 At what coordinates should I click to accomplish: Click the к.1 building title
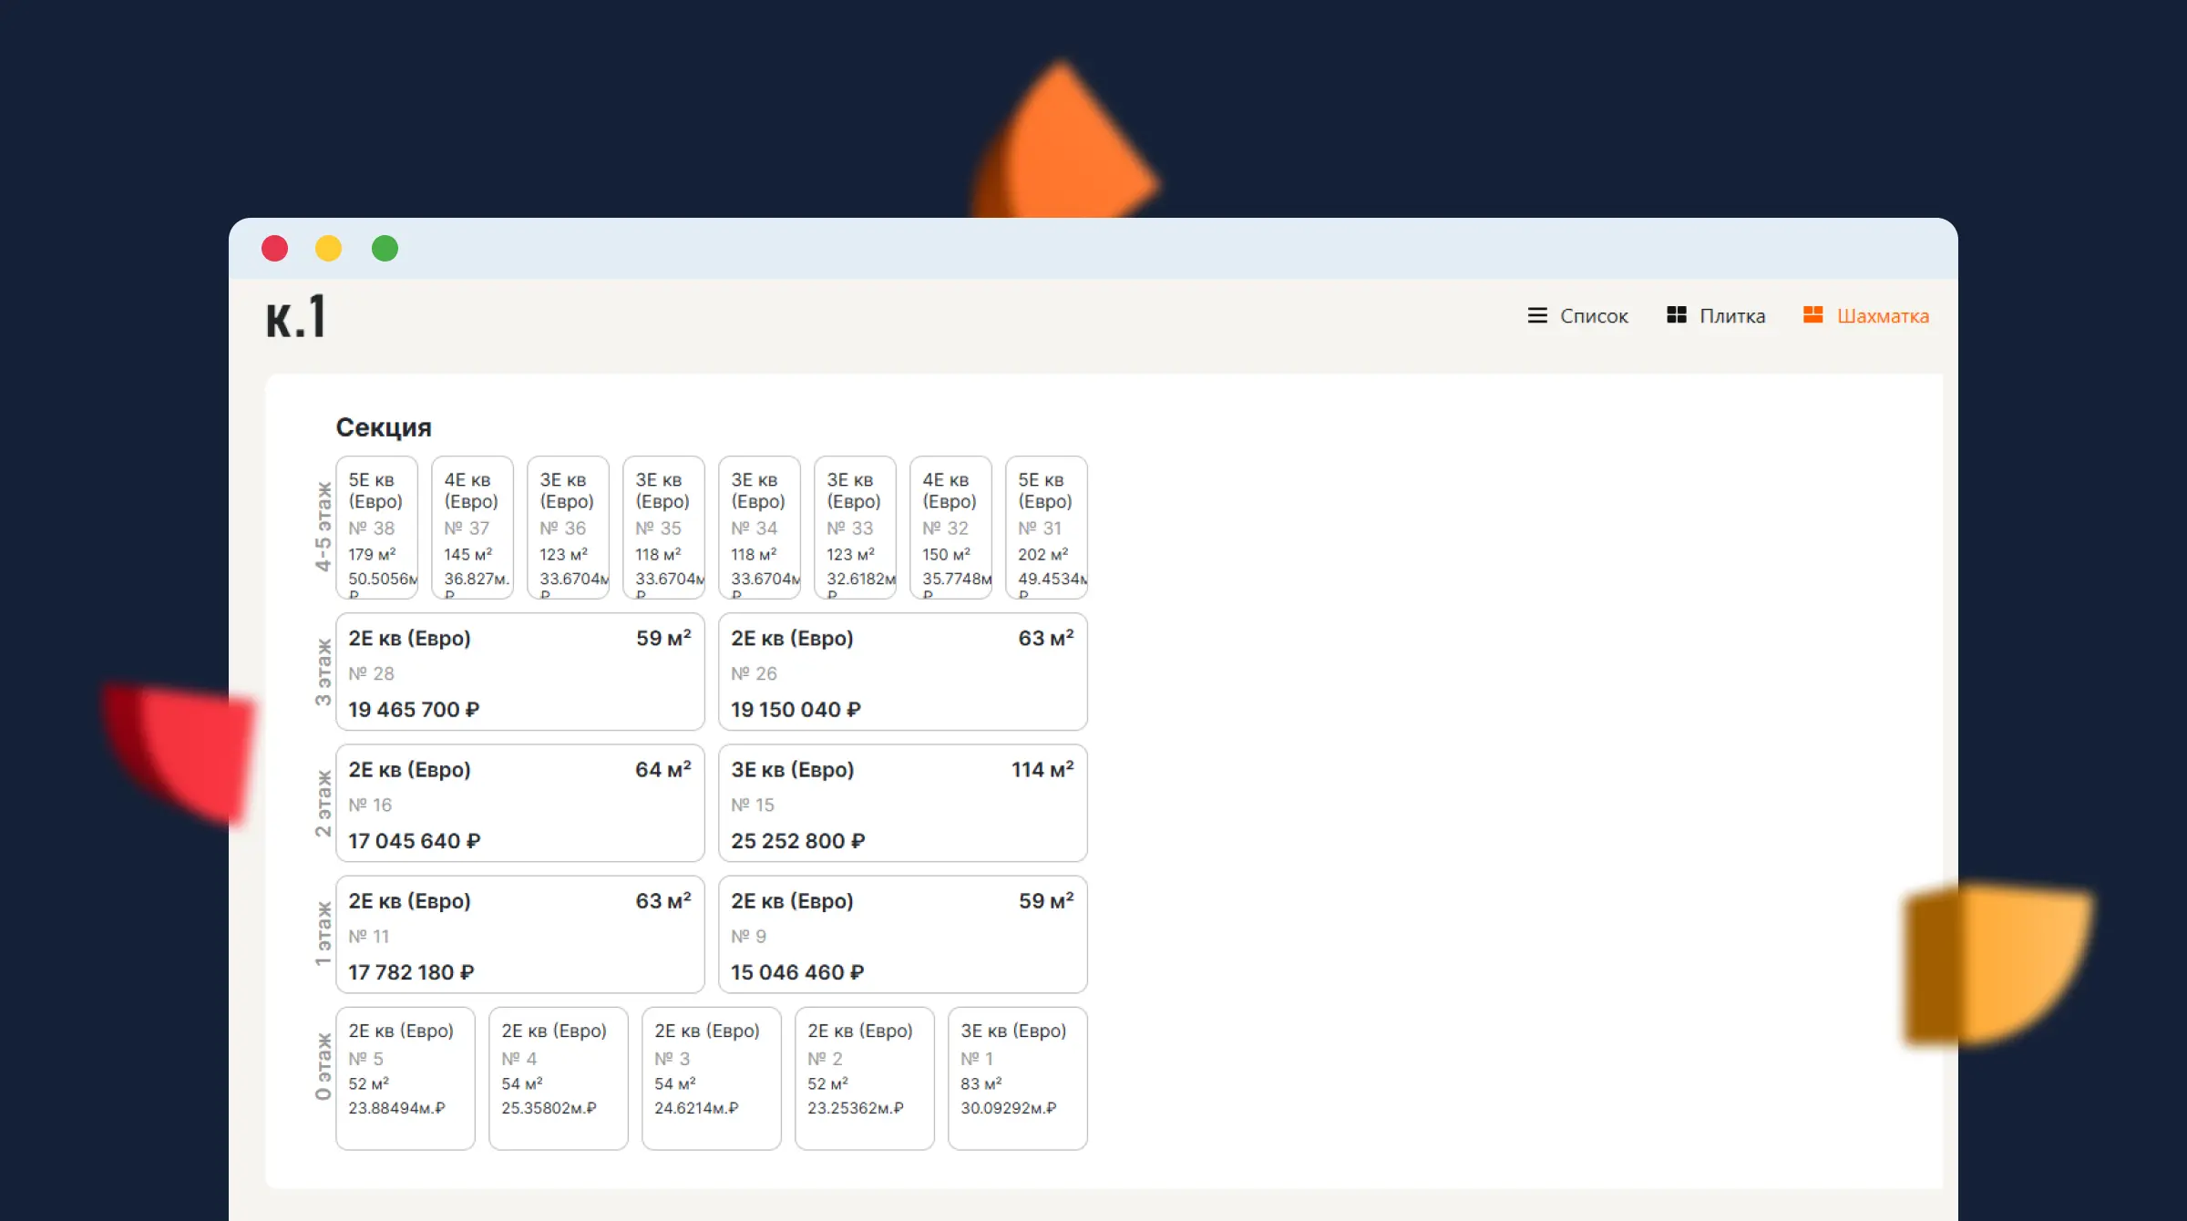295,317
